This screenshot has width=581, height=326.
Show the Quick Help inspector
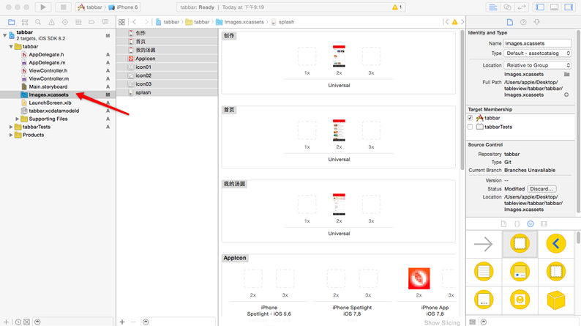tap(523, 22)
